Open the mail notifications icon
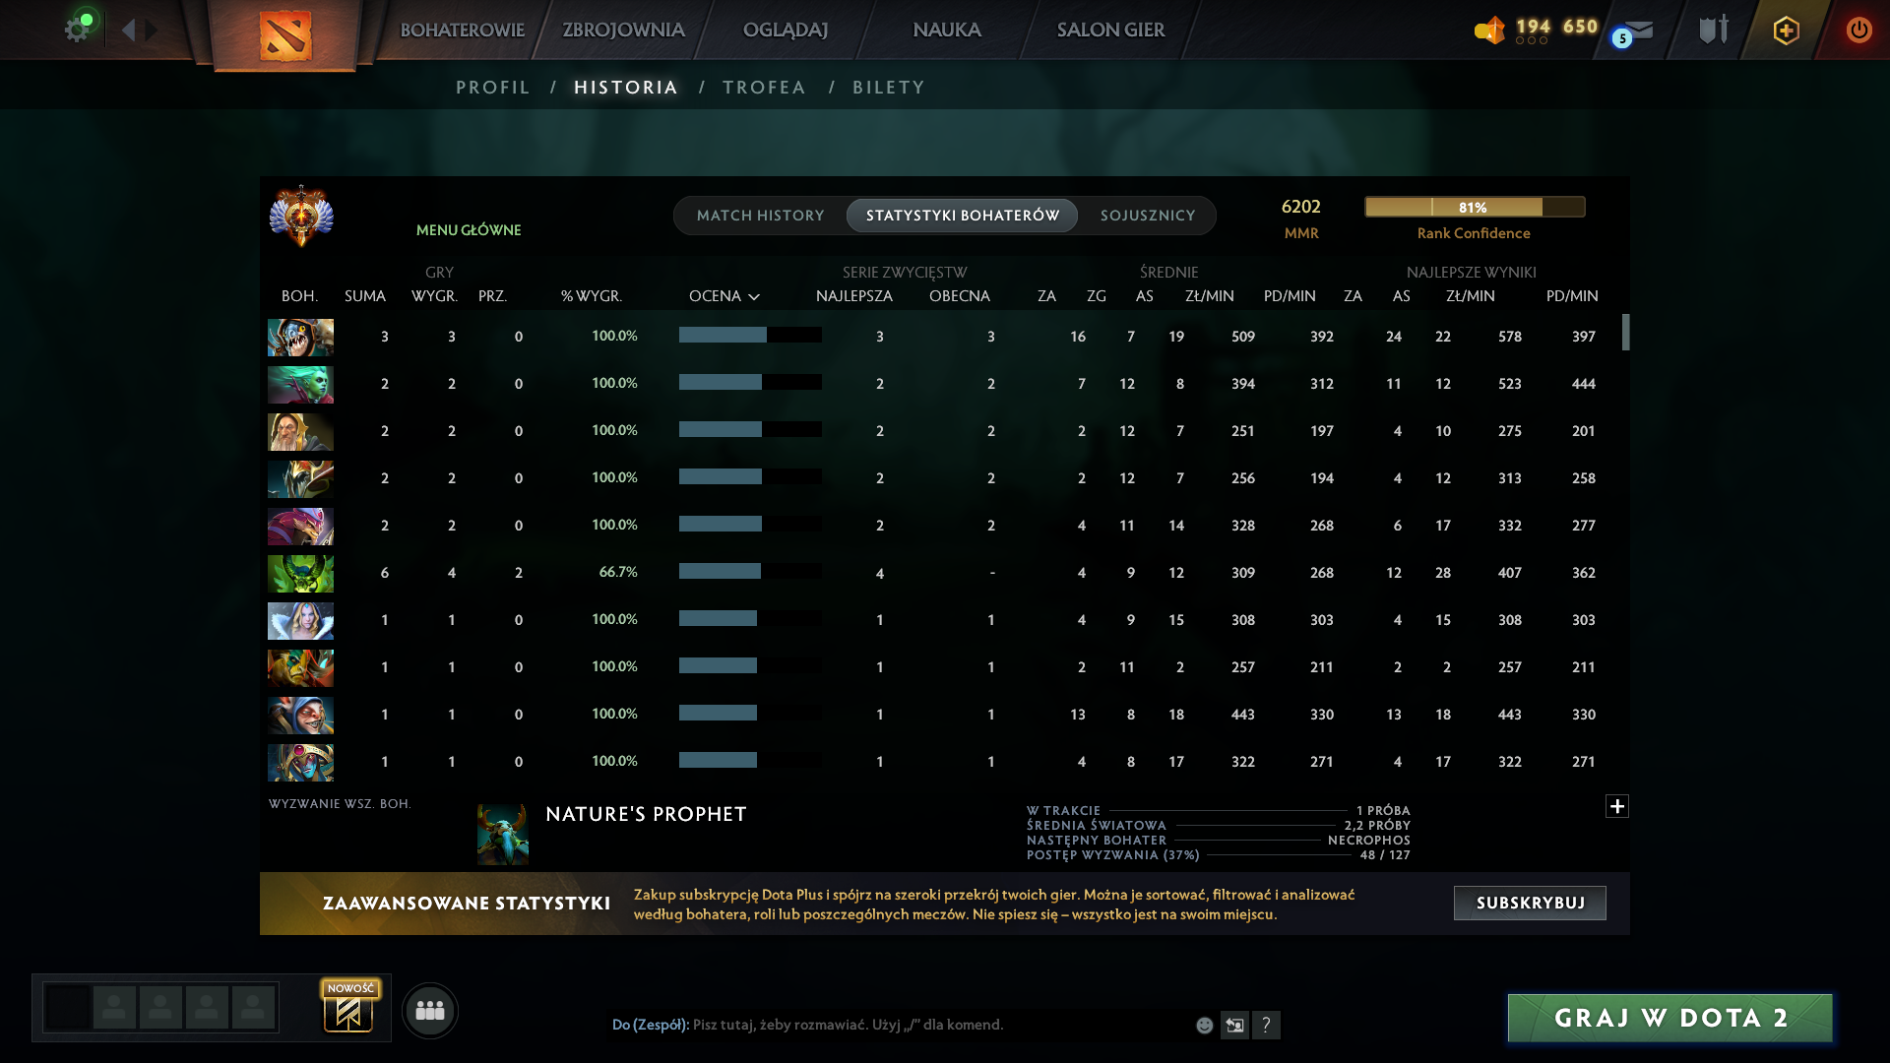This screenshot has height=1063, width=1890. 1636,31
